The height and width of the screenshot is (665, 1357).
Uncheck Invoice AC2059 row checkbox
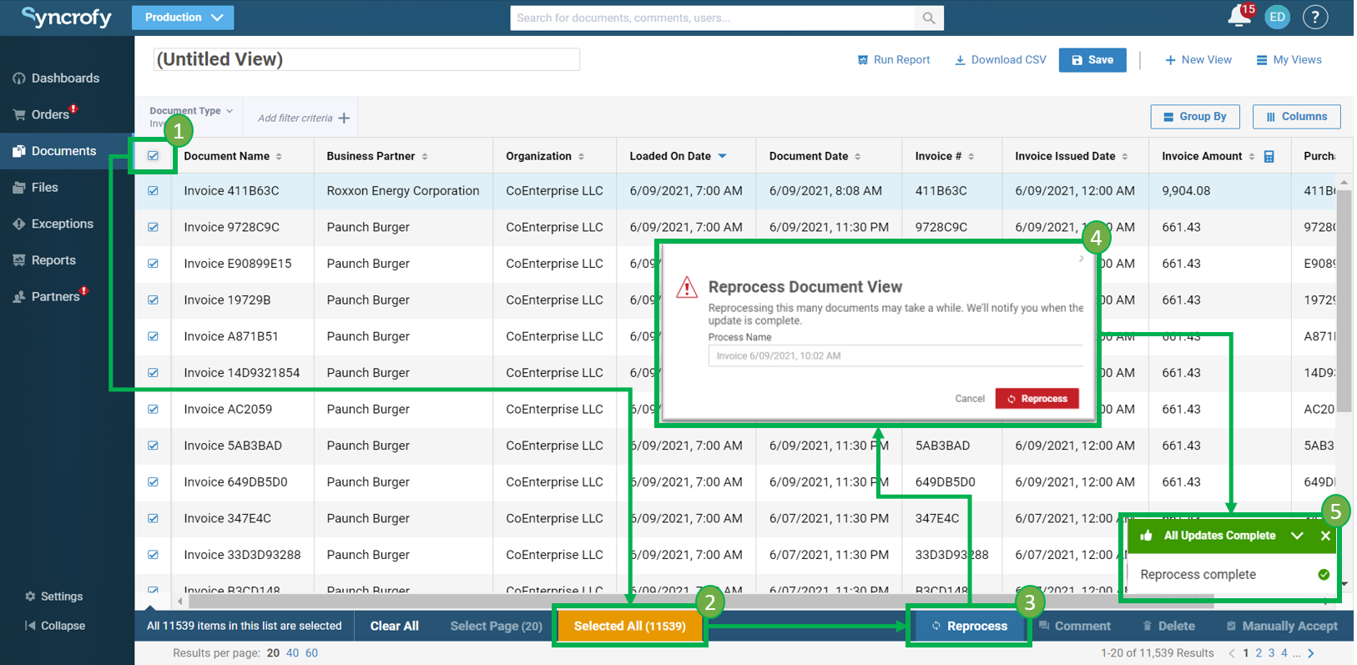coord(153,409)
